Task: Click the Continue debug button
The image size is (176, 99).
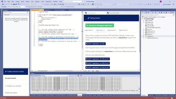Action: [46, 4]
